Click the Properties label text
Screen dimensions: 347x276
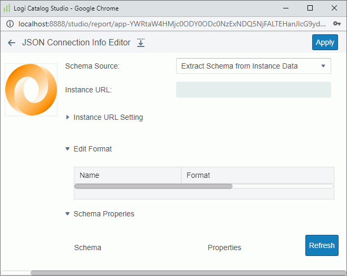pos(225,248)
